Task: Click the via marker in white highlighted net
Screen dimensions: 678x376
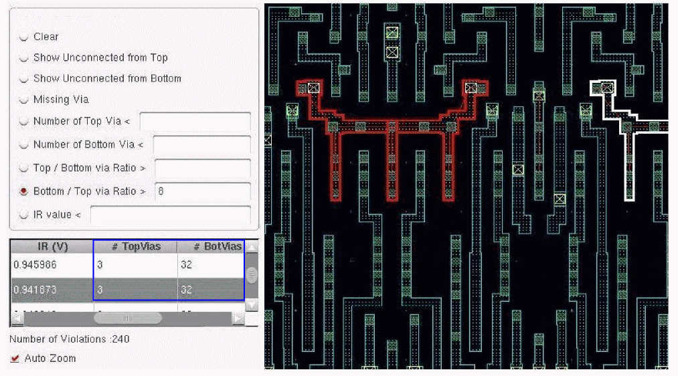Action: click(608, 88)
